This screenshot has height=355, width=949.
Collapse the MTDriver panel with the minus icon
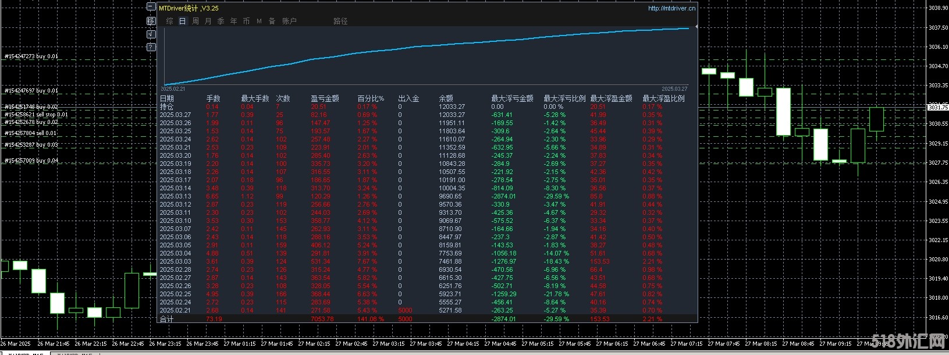[151, 8]
